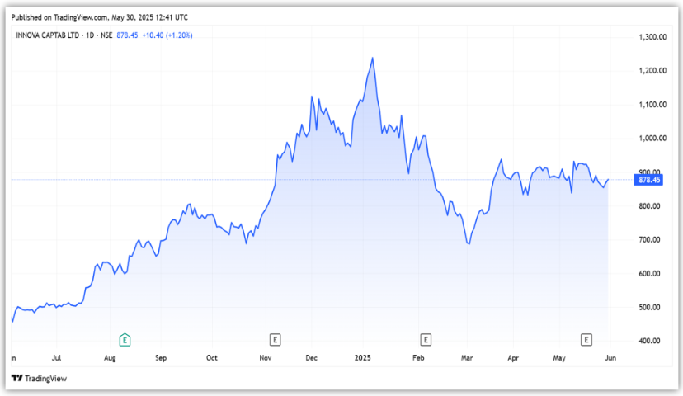Image resolution: width=683 pixels, height=396 pixels.
Task: Click the INNOVA CAPTAB LTD symbol name
Action: [x=49, y=35]
